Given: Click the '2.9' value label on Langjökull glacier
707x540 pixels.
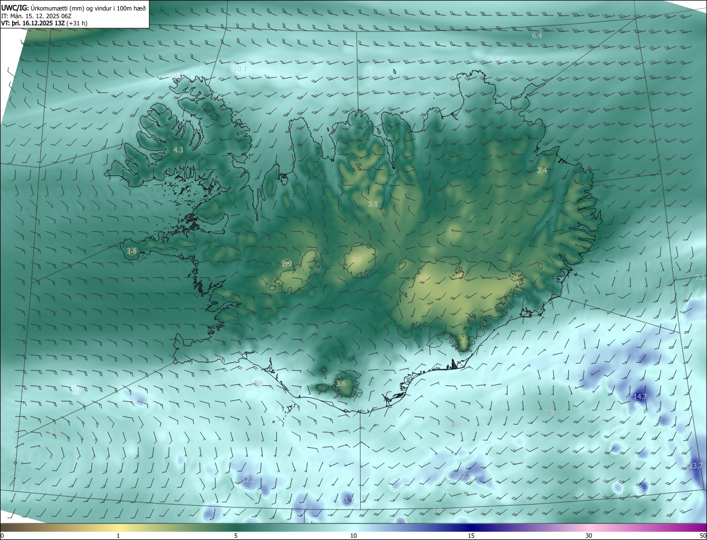Looking at the screenshot, I should [x=287, y=263].
